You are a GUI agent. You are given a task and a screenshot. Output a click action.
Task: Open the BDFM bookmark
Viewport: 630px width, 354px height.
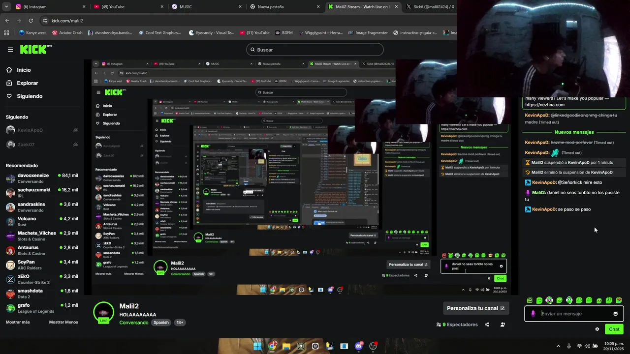[283, 33]
